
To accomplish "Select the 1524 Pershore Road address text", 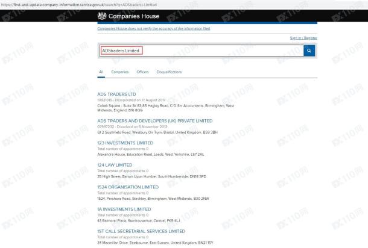I will tap(153, 199).
